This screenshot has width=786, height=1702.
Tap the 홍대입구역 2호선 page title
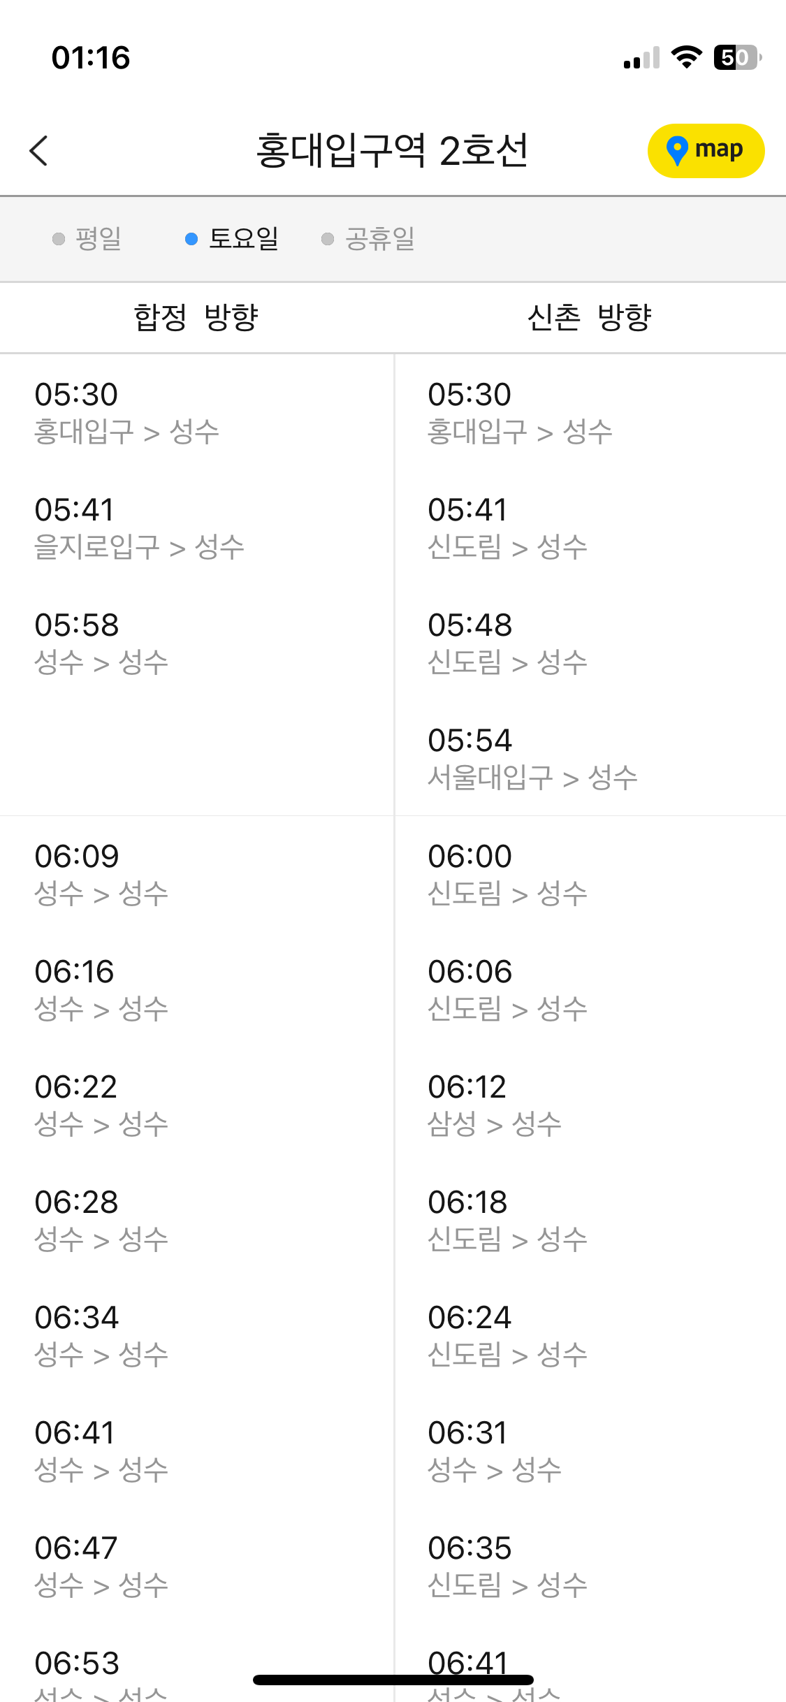click(x=392, y=150)
